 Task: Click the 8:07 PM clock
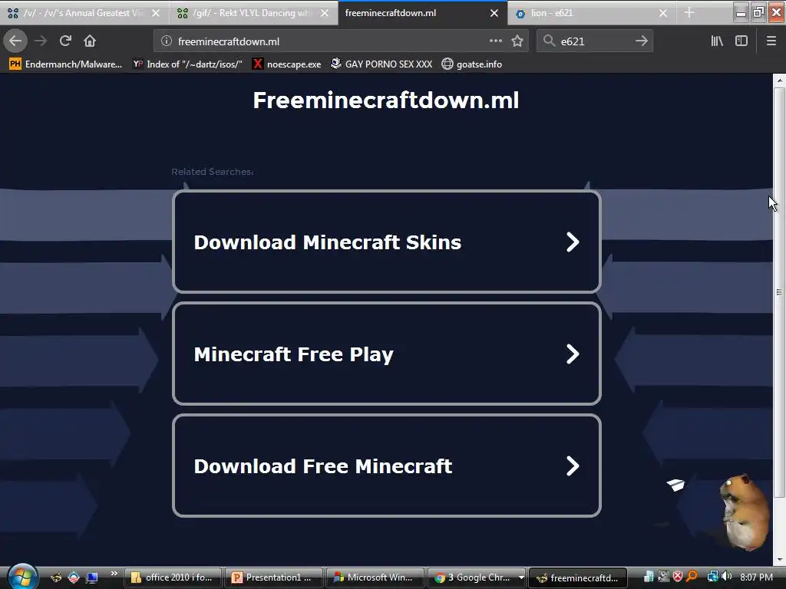pyautogui.click(x=756, y=577)
